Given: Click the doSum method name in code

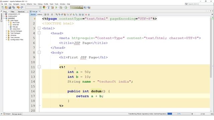Looking at the screenshot, I should click(96, 91).
